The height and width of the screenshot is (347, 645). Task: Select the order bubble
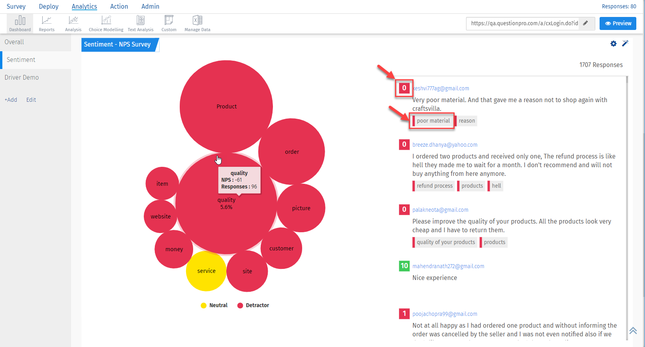tap(291, 151)
